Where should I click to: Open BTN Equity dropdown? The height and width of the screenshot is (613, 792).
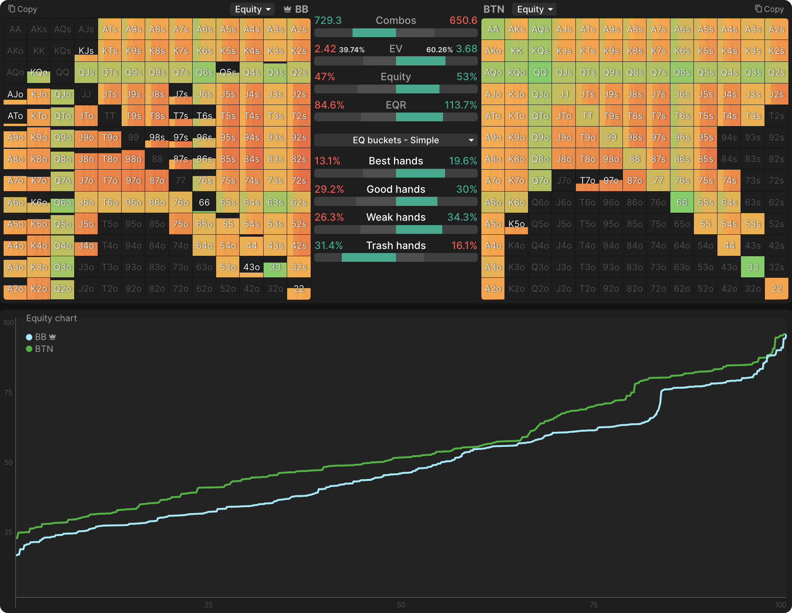click(x=534, y=9)
